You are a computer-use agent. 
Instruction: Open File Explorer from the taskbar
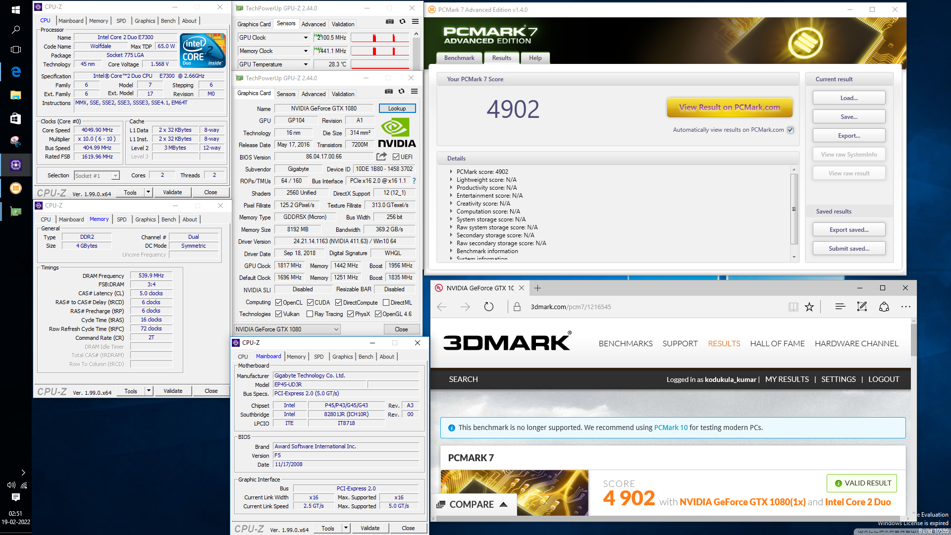tap(16, 95)
